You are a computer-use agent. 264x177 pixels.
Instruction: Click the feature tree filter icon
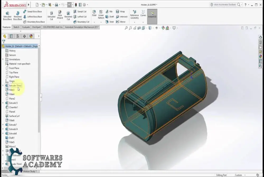[4, 41]
